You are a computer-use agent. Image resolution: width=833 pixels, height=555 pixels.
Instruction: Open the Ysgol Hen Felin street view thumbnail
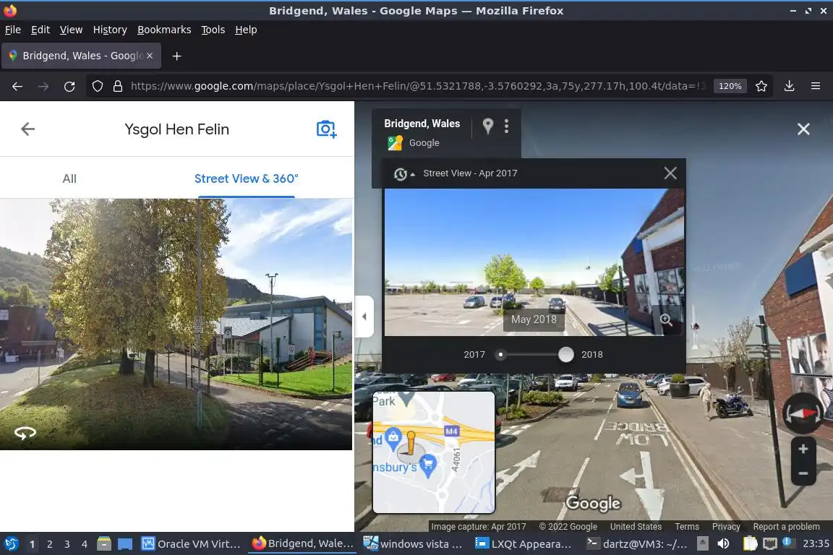click(x=176, y=324)
